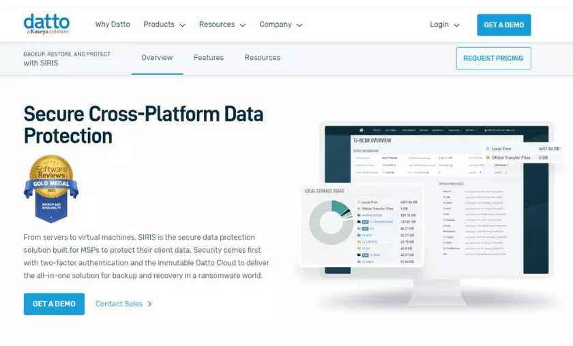
Task: Click the WORKSTATION folder icon in storage list
Action: click(x=358, y=214)
